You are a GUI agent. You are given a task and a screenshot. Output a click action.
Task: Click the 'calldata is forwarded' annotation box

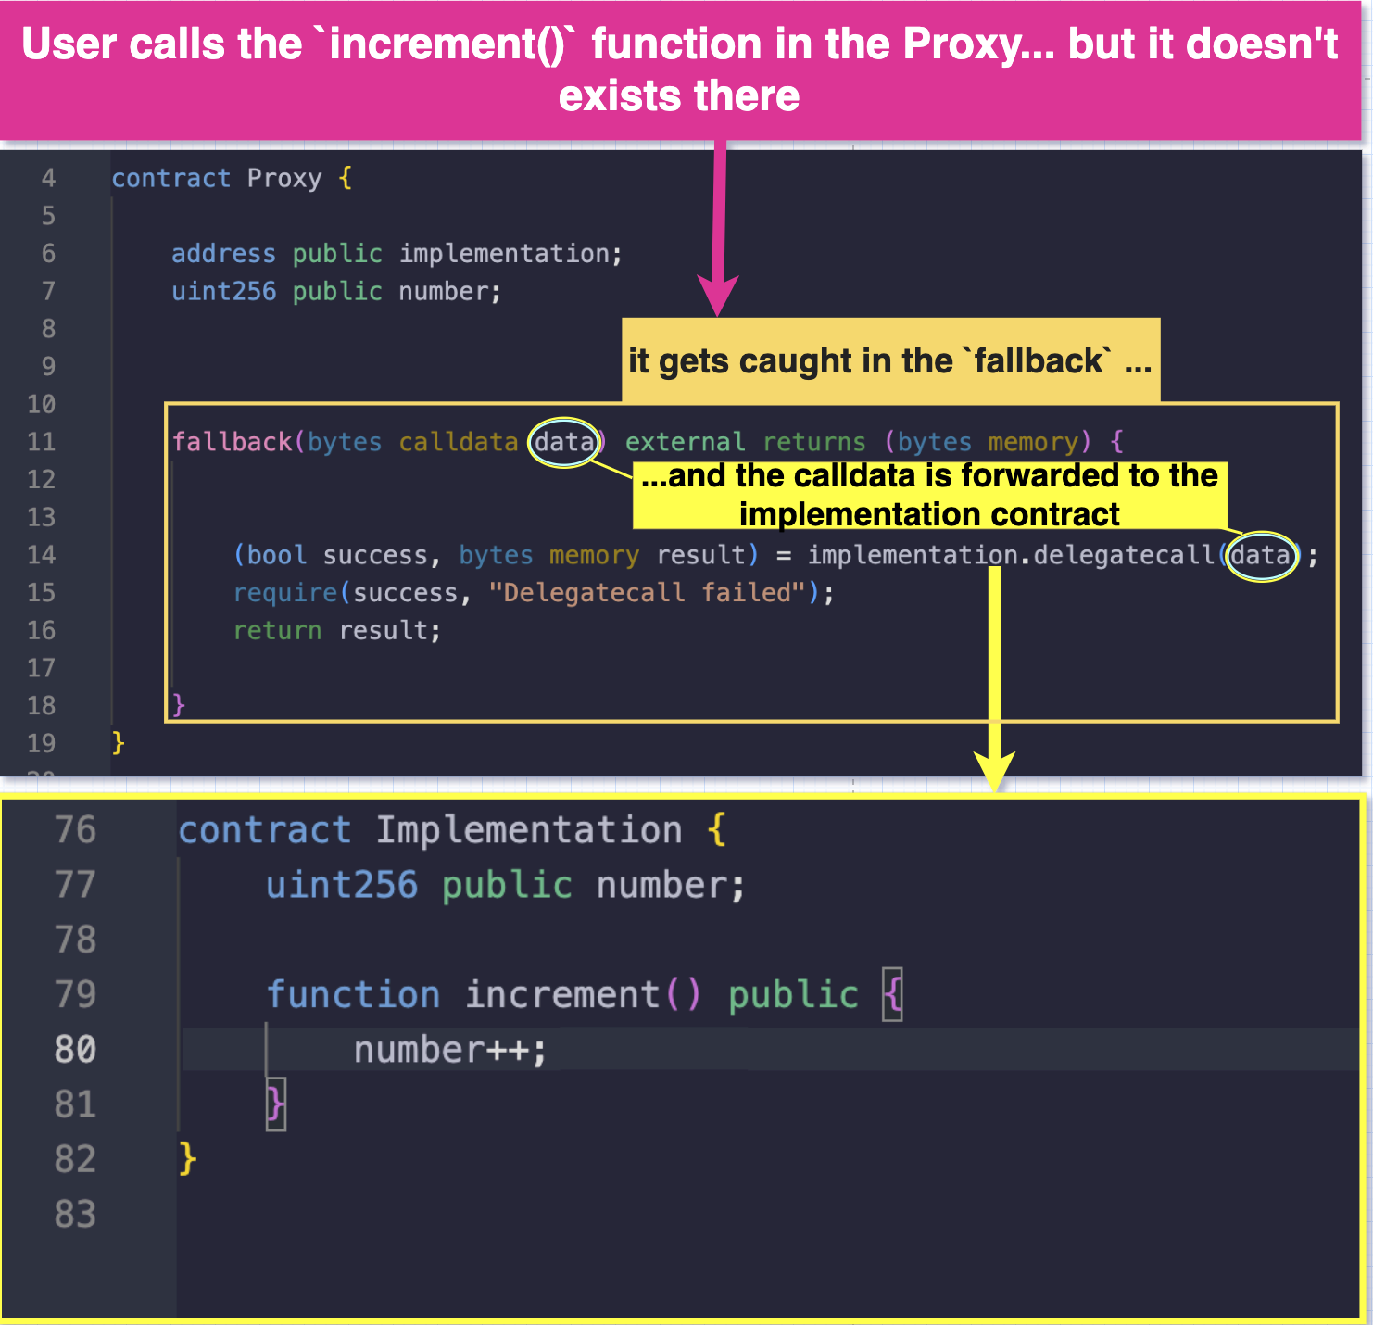[928, 496]
